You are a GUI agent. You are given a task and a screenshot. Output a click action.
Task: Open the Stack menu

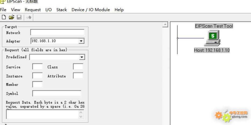(62, 10)
